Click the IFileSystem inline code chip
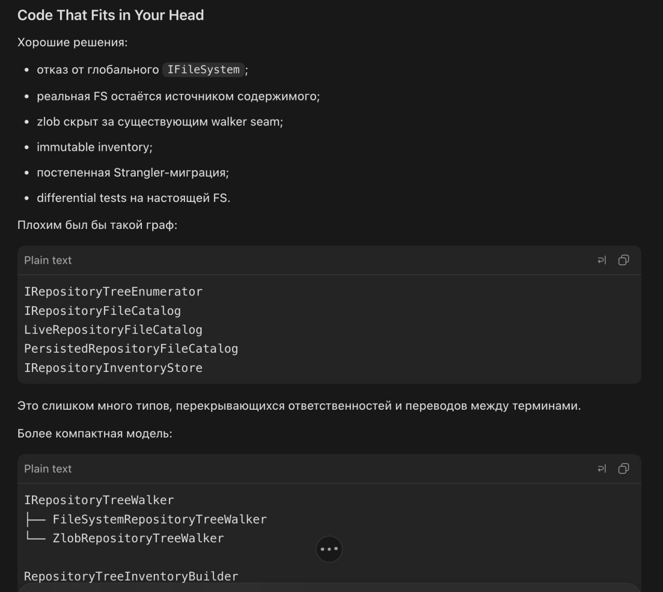Screen dimensions: 663x592 coord(203,69)
